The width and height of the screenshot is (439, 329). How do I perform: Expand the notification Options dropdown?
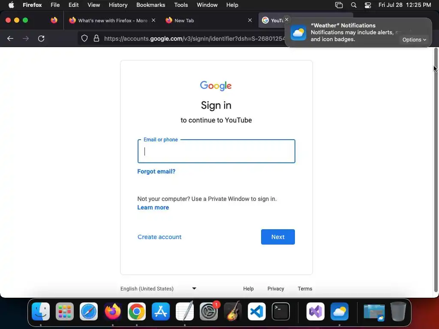click(x=414, y=40)
